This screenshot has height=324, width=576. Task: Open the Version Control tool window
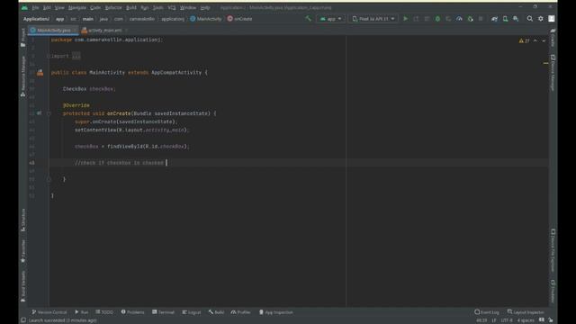pyautogui.click(x=49, y=312)
